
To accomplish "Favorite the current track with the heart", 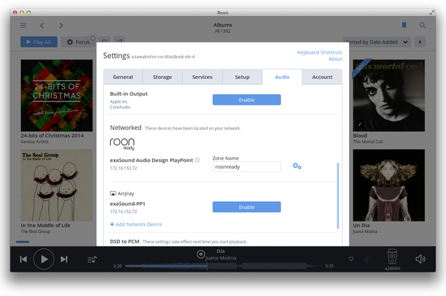I will pyautogui.click(x=351, y=259).
